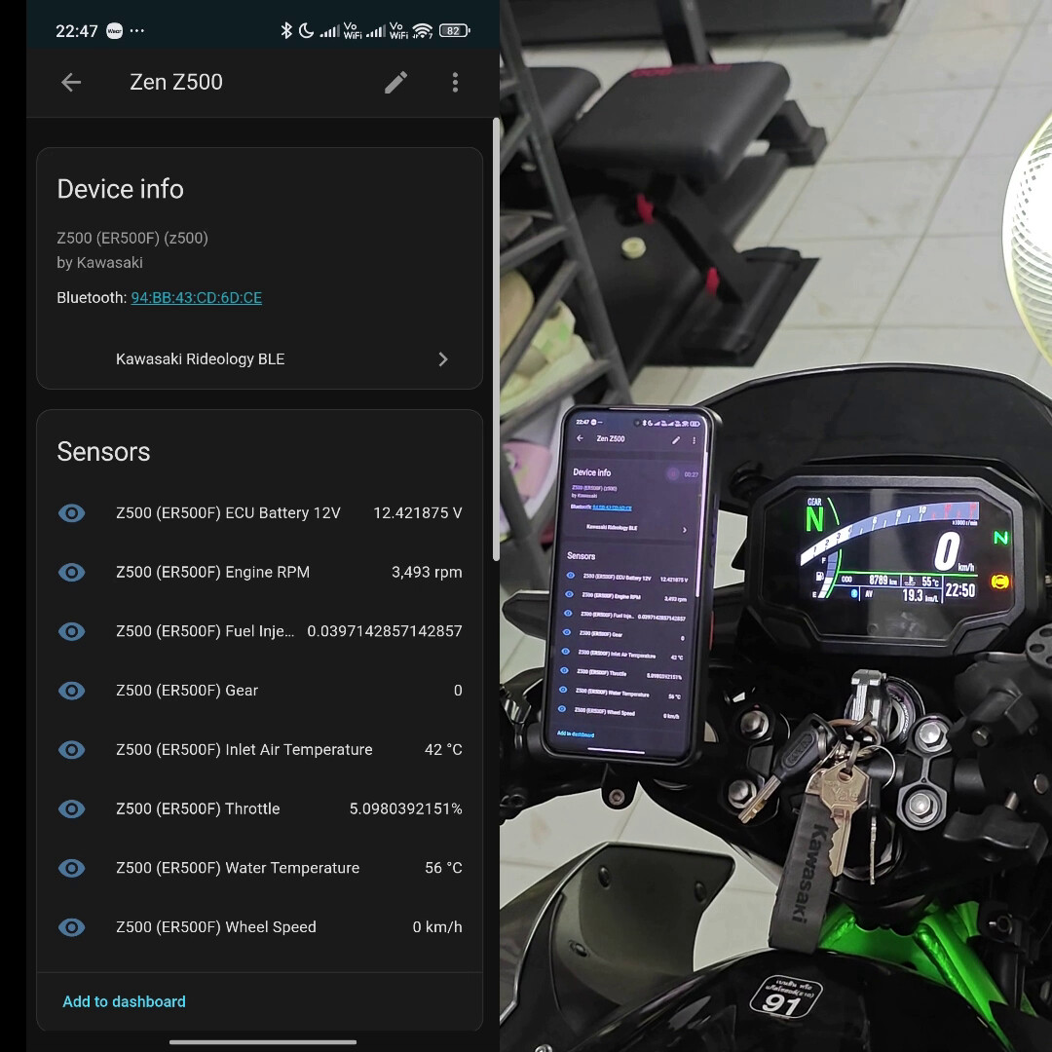
Task: Open Z500 (ER500F) Fuel Inje... sensor
Action: (260, 631)
